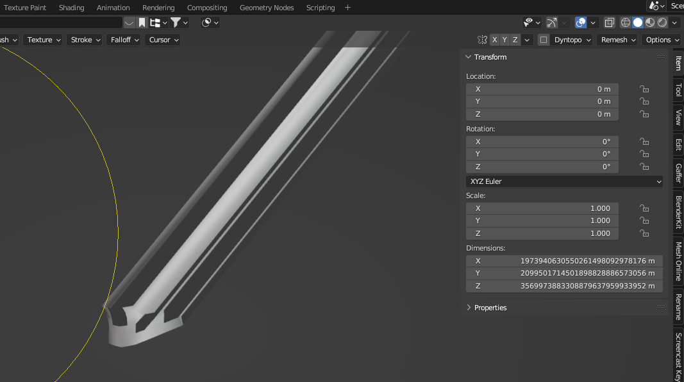
Task: Lock Location Z with padlock icon
Action: [x=644, y=114]
